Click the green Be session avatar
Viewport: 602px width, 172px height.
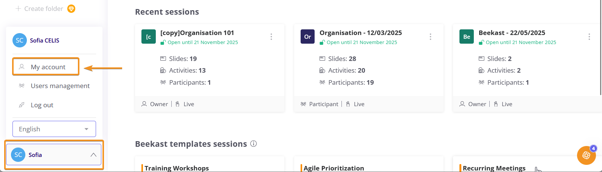pyautogui.click(x=467, y=37)
